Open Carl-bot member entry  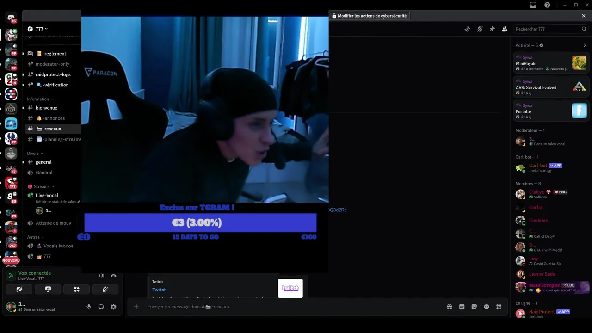coord(551,168)
